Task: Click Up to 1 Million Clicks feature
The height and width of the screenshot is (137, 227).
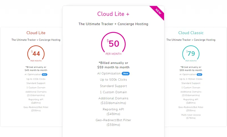Action: [191, 79]
